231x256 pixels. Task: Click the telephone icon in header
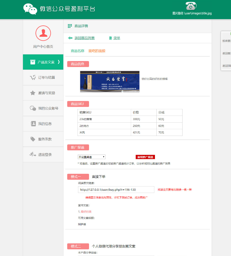pyautogui.click(x=191, y=6)
